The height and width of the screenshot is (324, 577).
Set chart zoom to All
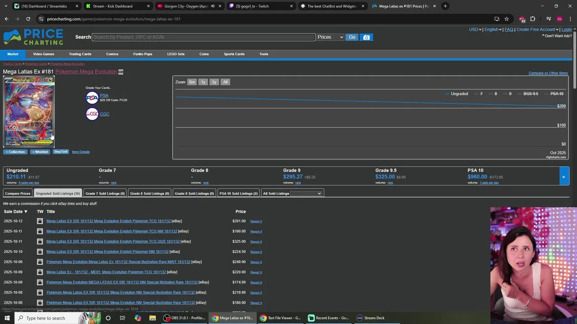(225, 82)
